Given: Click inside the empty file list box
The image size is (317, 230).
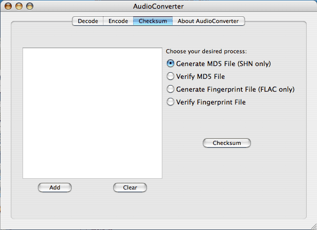Looking at the screenshot, I should coord(92,113).
